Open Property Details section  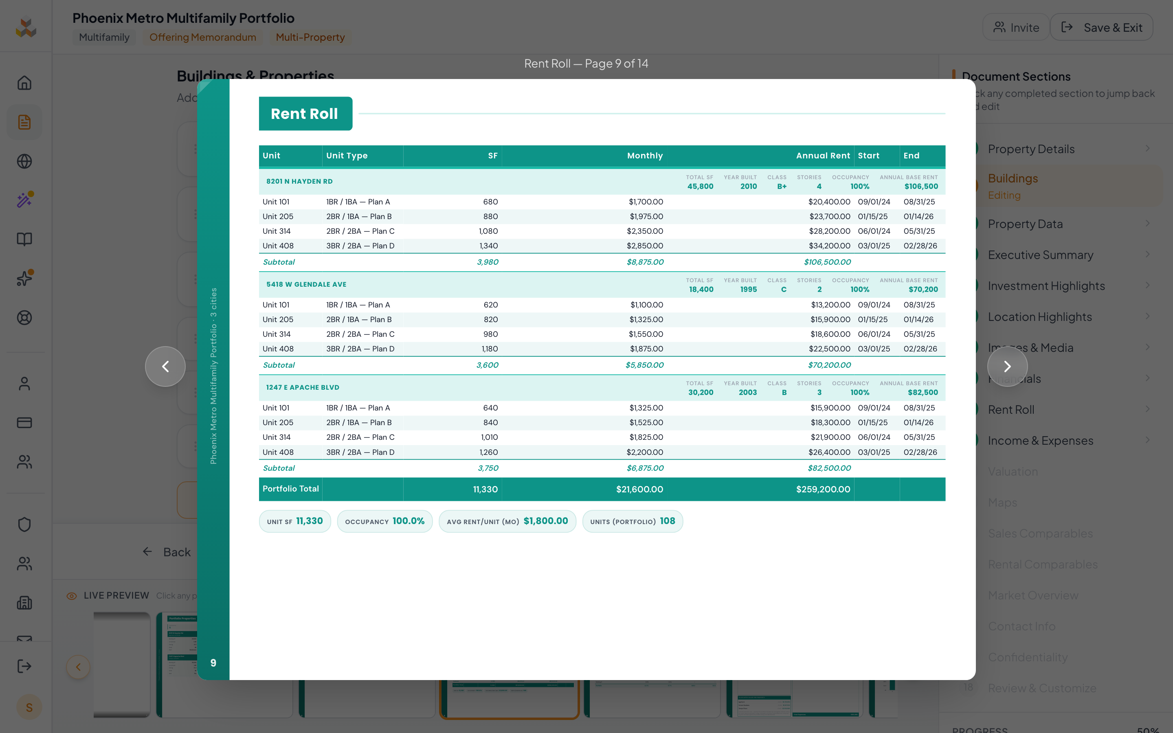[1031, 149]
